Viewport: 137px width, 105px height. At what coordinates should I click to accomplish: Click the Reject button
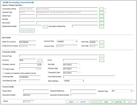[x=71, y=102]
